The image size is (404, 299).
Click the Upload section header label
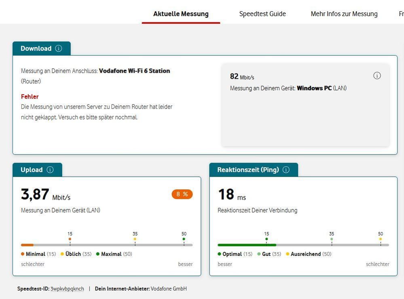(32, 170)
